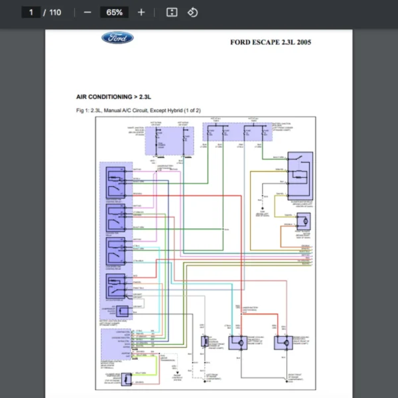Click the 65% zoom level field
Screen dimensions: 398x398
point(114,13)
